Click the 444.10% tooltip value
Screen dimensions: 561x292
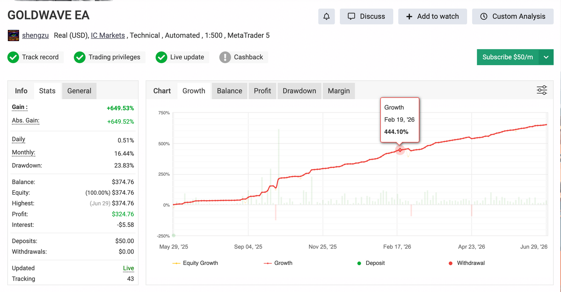[x=396, y=132]
